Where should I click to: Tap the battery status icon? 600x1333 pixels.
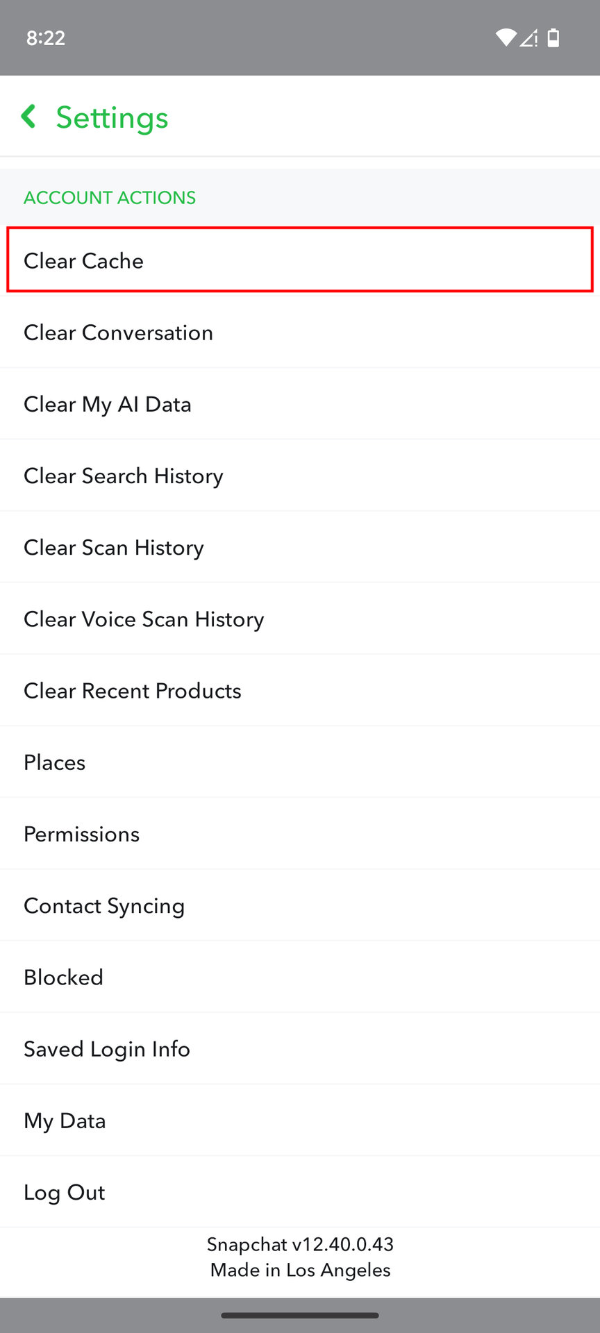pyautogui.click(x=553, y=37)
